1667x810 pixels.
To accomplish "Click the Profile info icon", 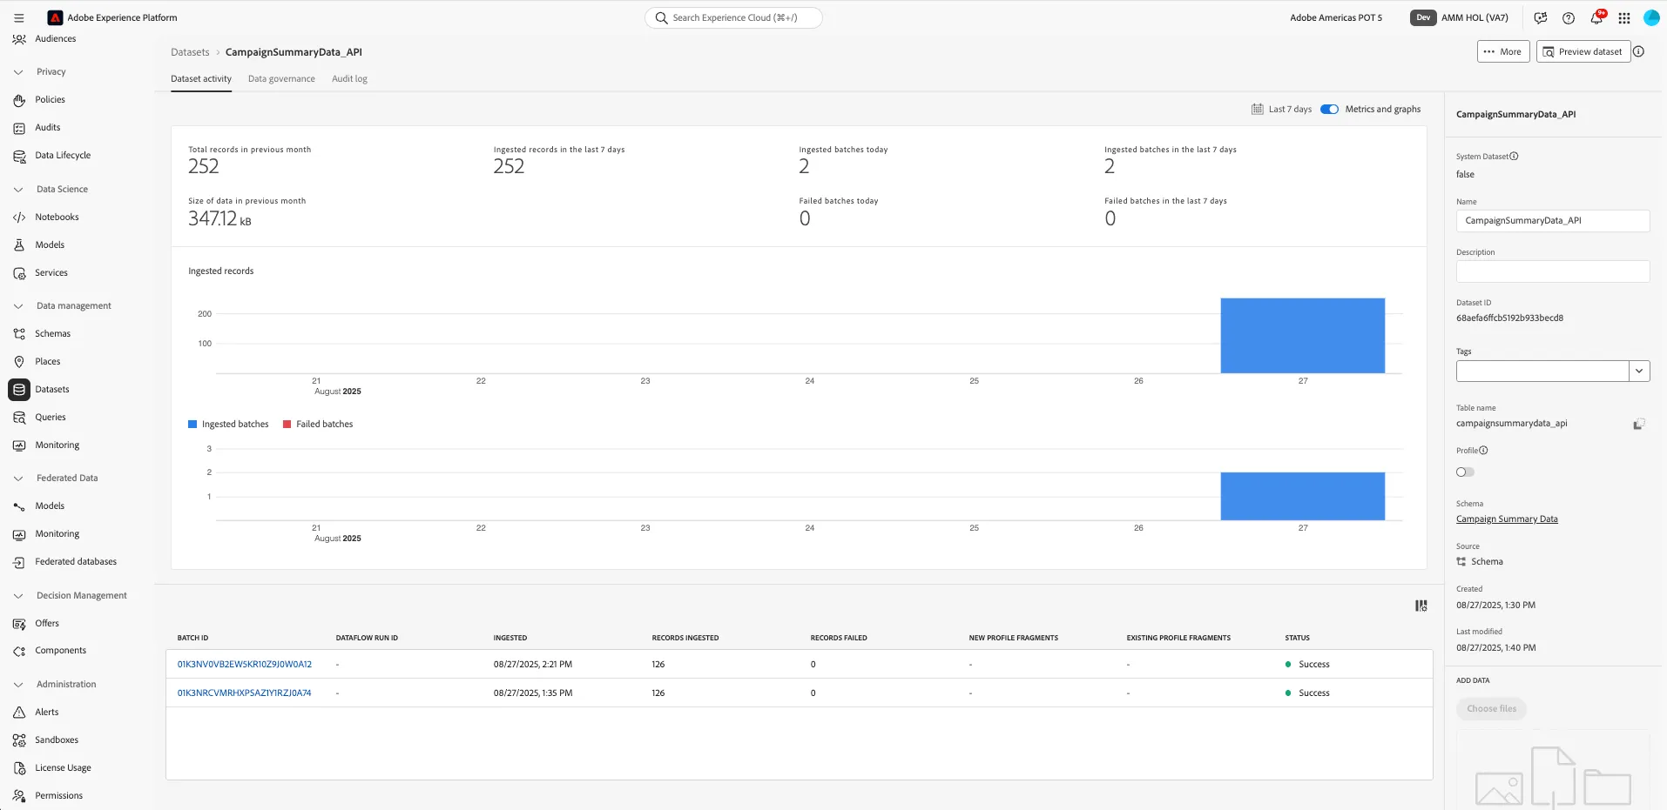I will click(1483, 451).
